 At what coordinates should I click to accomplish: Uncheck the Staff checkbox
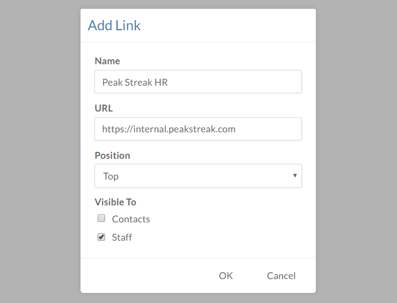(101, 237)
